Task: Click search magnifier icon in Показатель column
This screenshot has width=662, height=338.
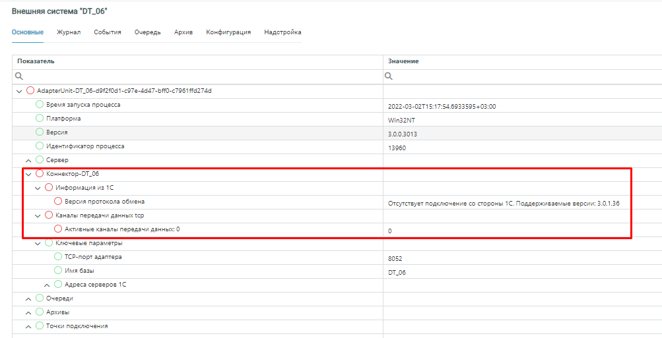Action: tap(19, 76)
